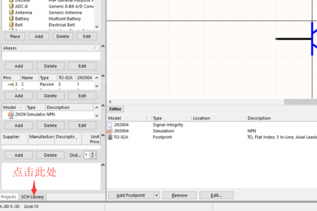This screenshot has width=317, height=211.
Task: Select the ADC-8 component row
Action: [51, 6]
